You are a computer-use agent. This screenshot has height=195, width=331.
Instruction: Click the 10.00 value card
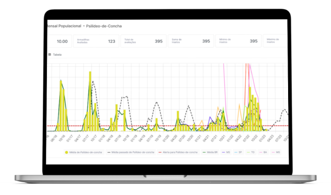pos(60,41)
